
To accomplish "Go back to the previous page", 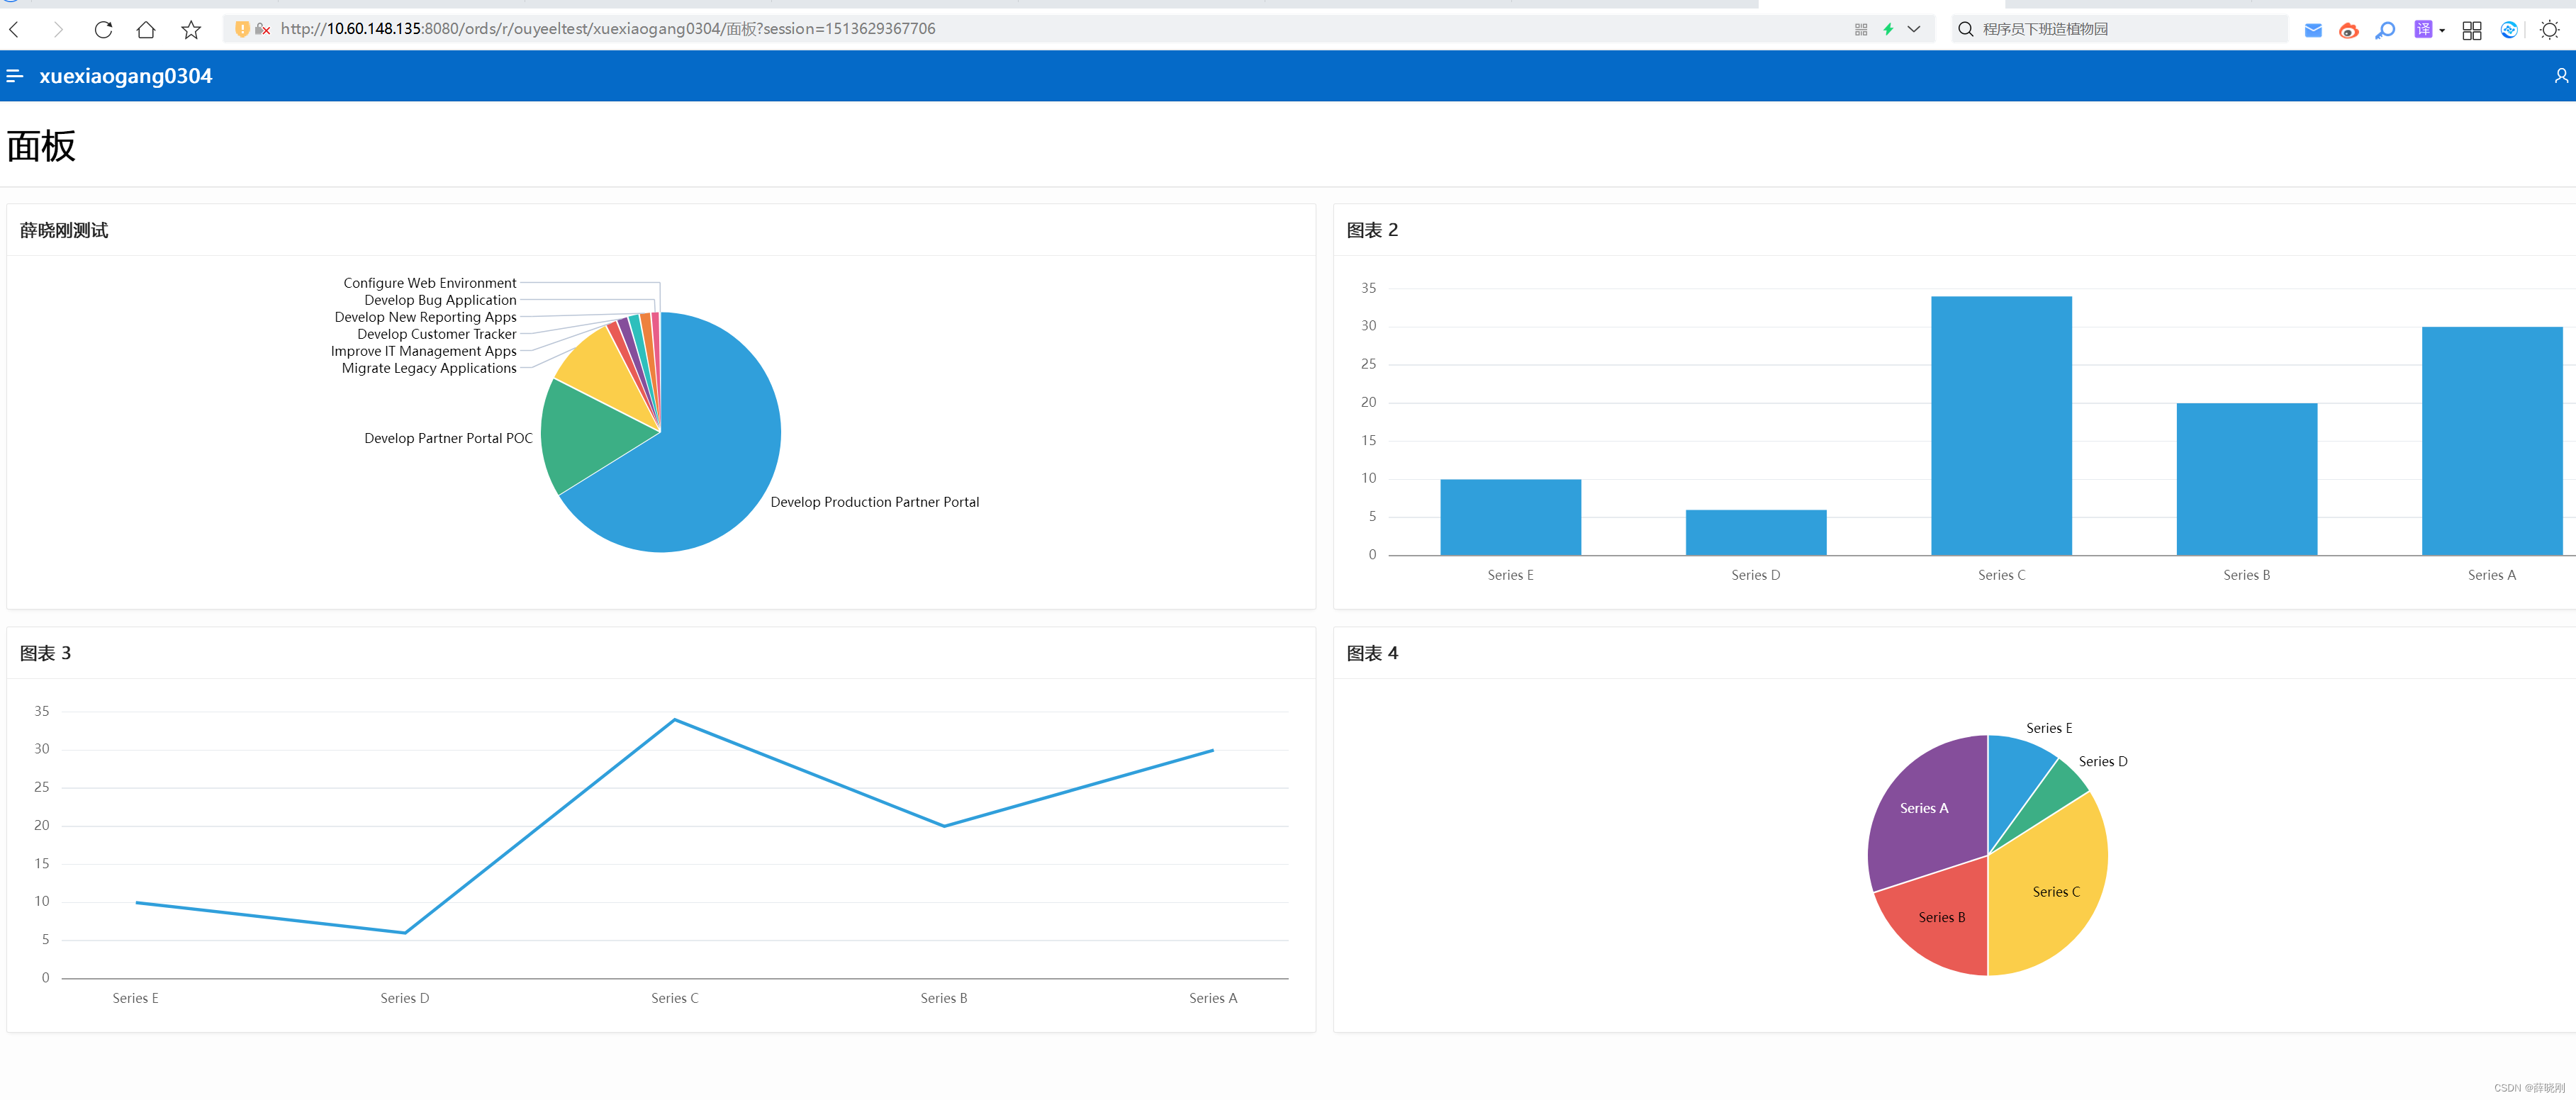I will (x=15, y=30).
